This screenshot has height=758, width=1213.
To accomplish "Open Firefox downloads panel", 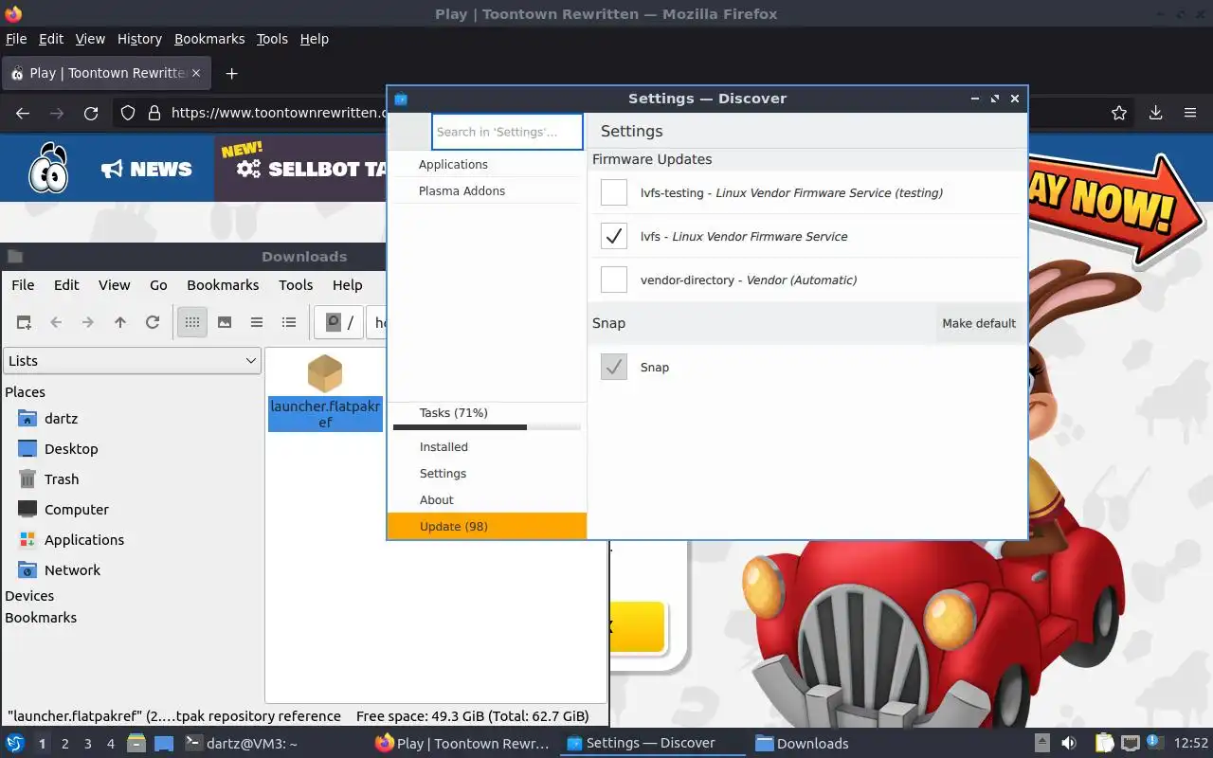I will 1156,113.
